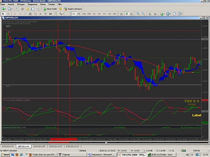Switch to line chart mode
This screenshot has width=210, height=157.
(132, 14)
